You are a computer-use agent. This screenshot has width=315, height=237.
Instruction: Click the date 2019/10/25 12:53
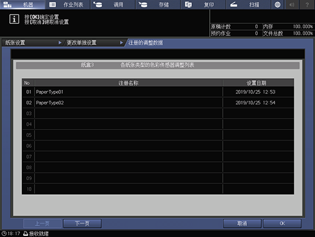point(255,92)
